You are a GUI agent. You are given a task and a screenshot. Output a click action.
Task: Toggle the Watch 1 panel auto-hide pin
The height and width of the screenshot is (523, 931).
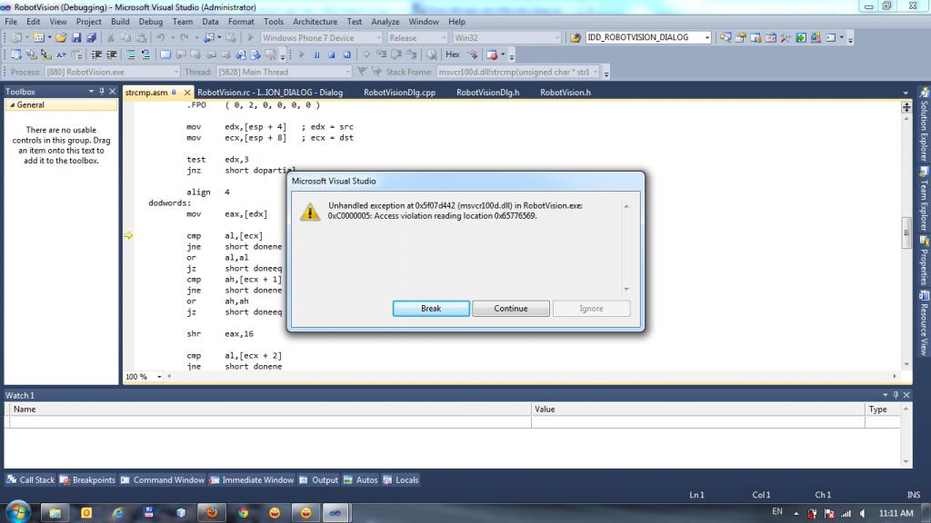point(896,395)
